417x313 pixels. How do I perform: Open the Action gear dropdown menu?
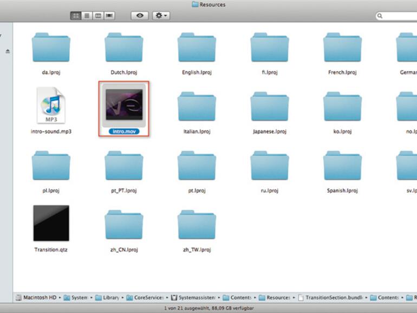pyautogui.click(x=161, y=16)
